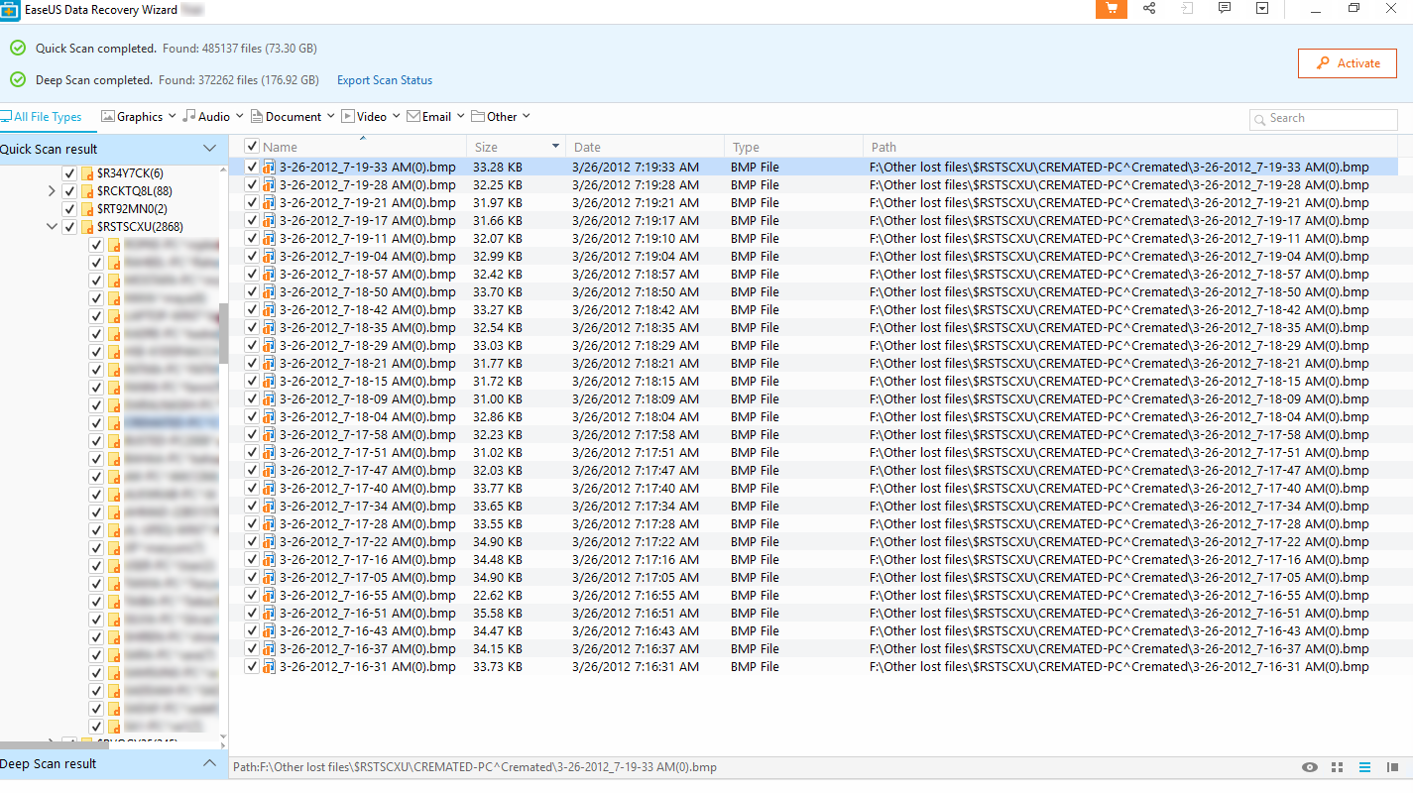Click the Activate button
Viewport: 1413px width, 793px height.
pos(1348,62)
